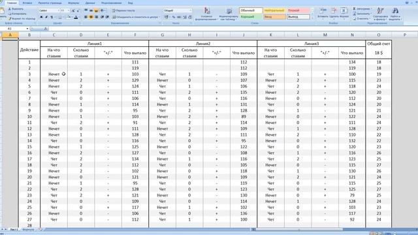This screenshot has width=418, height=235.
Task: Click the Вырезать (cut) icon
Action: (10, 8)
